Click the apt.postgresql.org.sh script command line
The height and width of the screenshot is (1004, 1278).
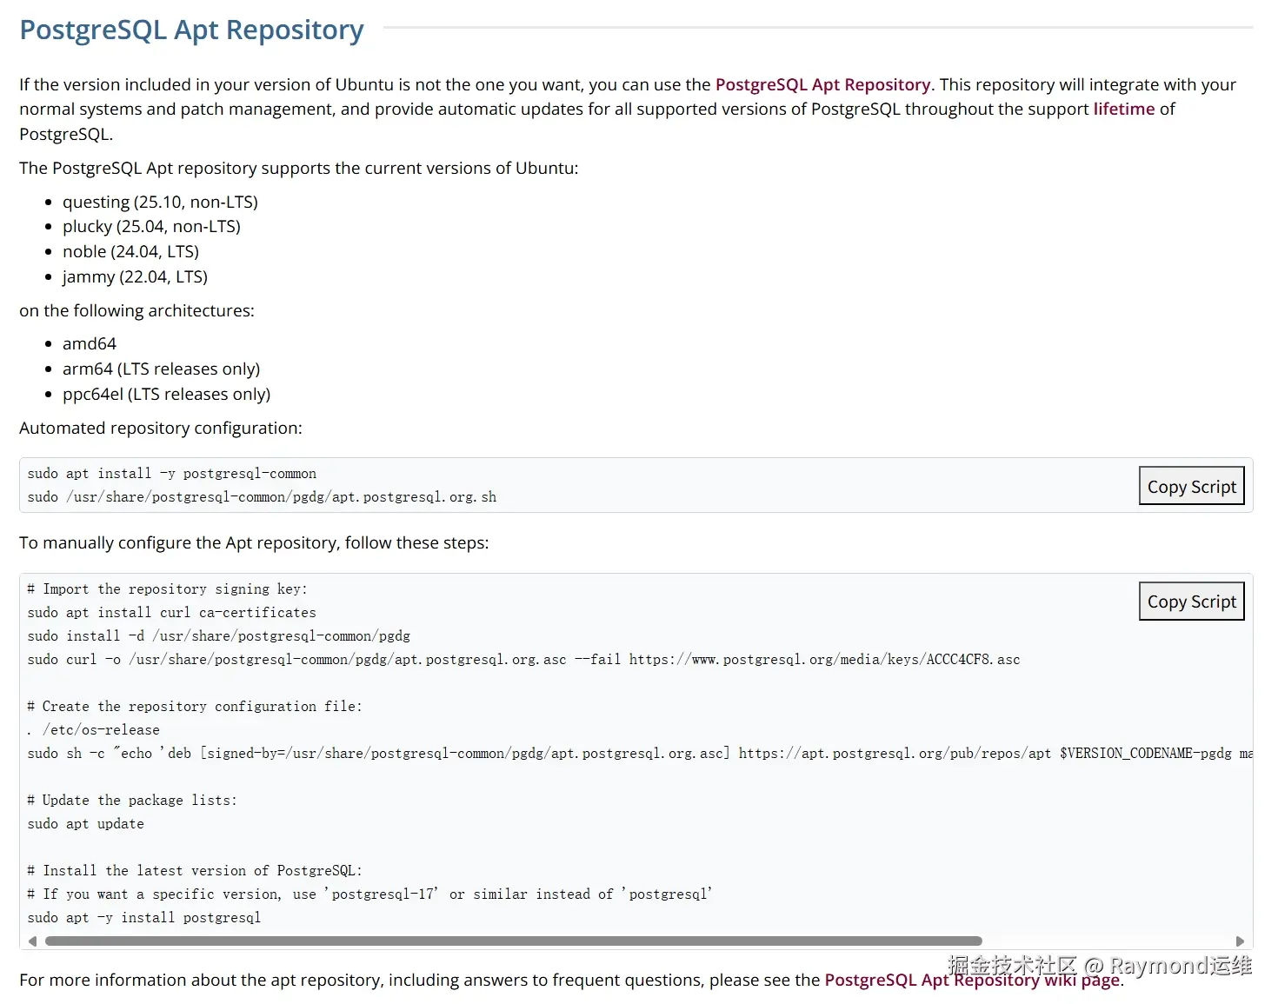tap(262, 497)
